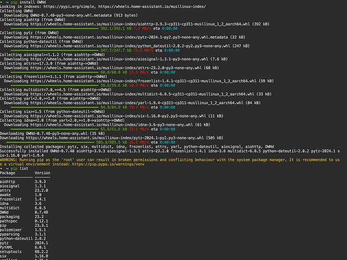This screenshot has height=260, width=347.
Task: Click the 392.1/392.1 kB progress bar
Action: pos(54,29)
